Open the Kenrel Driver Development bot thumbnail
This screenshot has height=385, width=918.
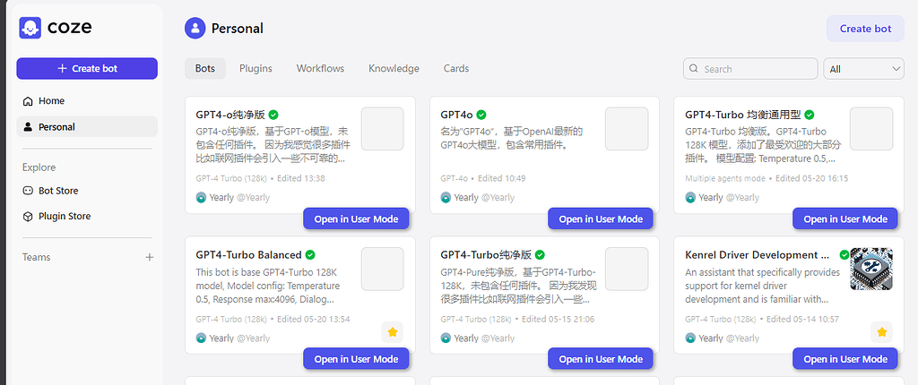pyautogui.click(x=871, y=269)
